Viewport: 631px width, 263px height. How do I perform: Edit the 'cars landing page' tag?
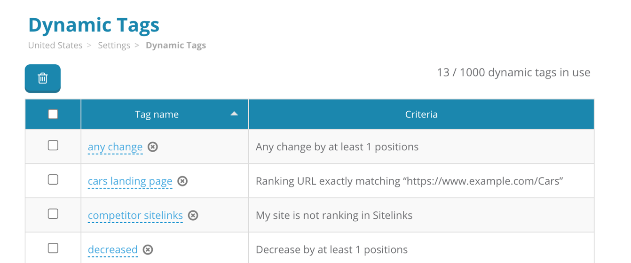click(x=130, y=181)
